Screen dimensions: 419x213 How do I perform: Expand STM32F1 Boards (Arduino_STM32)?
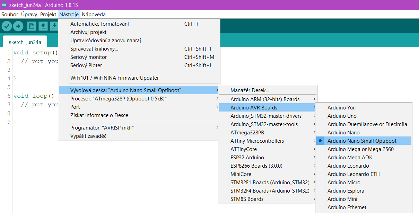click(268, 183)
